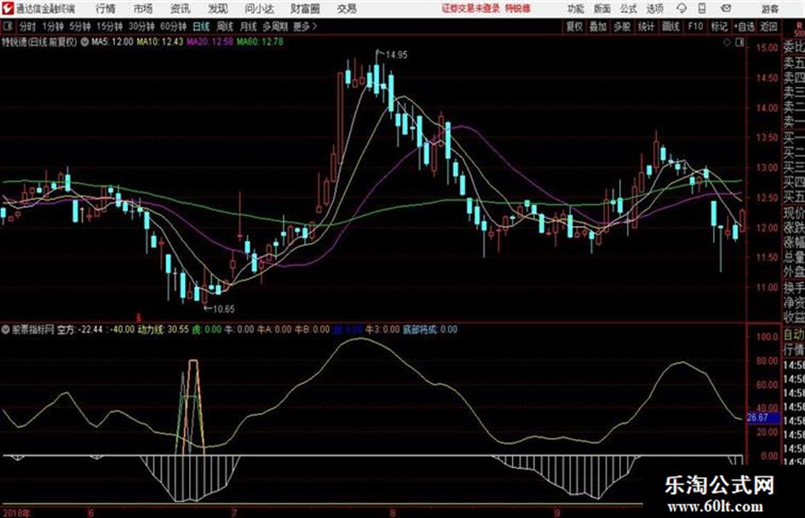The width and height of the screenshot is (805, 518).
Task: Click the 自动 label in right panel
Action: (x=794, y=335)
